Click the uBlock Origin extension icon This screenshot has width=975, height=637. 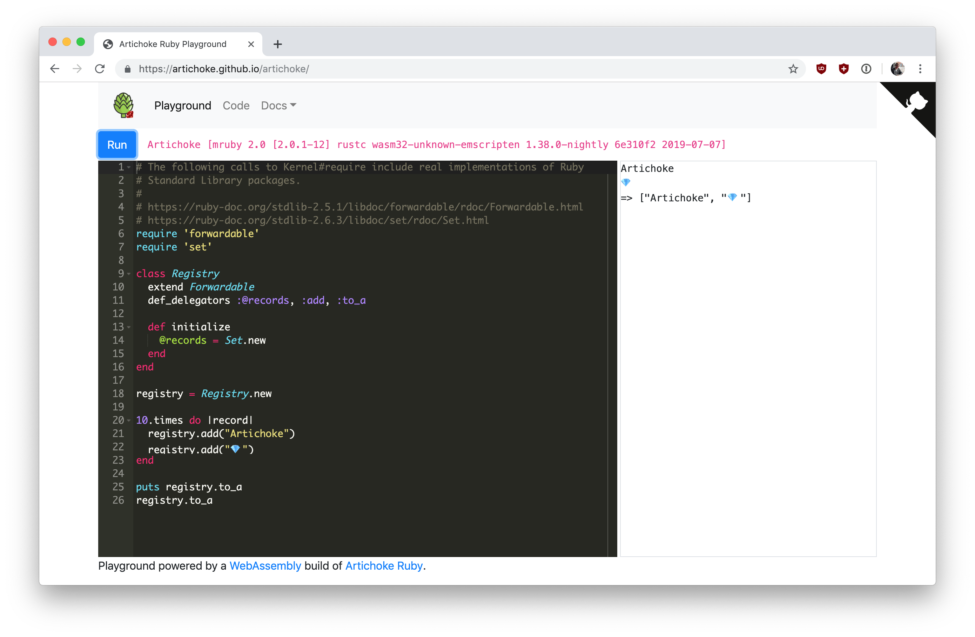[x=821, y=69]
